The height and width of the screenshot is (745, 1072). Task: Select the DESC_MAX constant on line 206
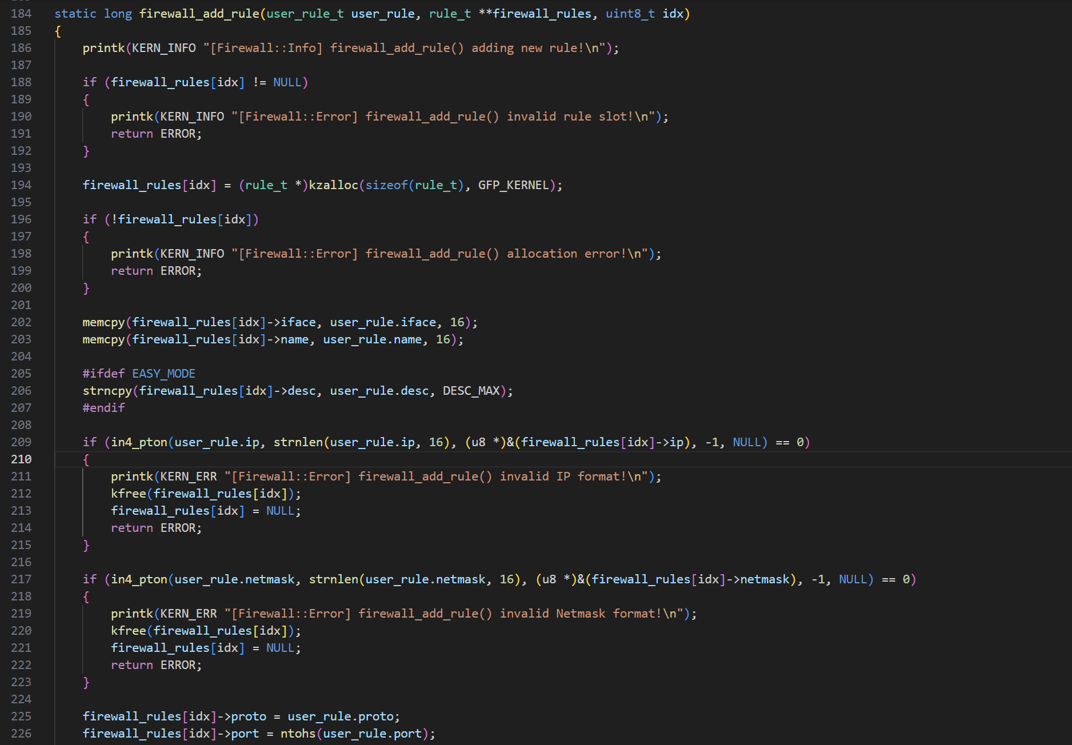(x=472, y=390)
